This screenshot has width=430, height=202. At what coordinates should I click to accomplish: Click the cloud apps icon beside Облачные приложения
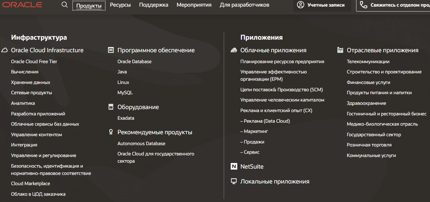click(234, 50)
